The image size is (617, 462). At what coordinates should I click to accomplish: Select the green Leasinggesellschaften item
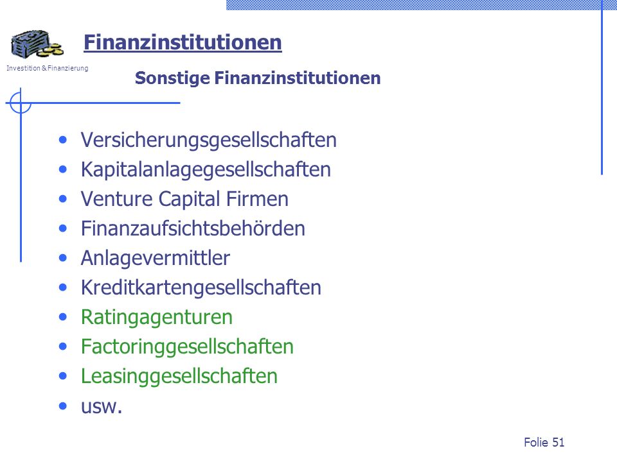click(x=179, y=377)
